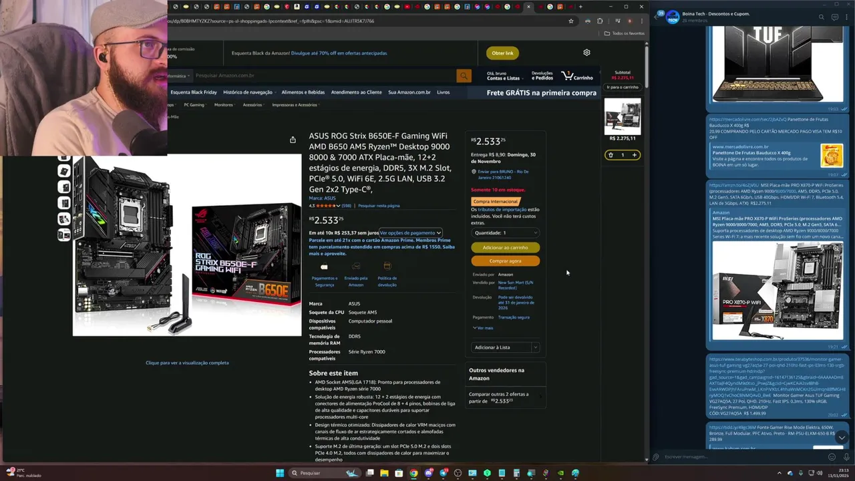
Task: Open Todos os favoritos bookmarks folder
Action: click(625, 33)
